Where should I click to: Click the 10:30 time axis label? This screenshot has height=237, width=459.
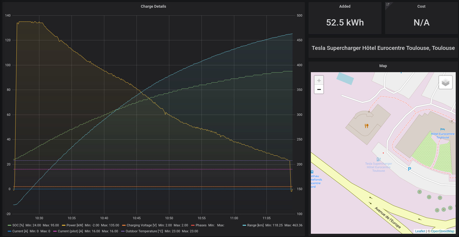(x=39, y=218)
